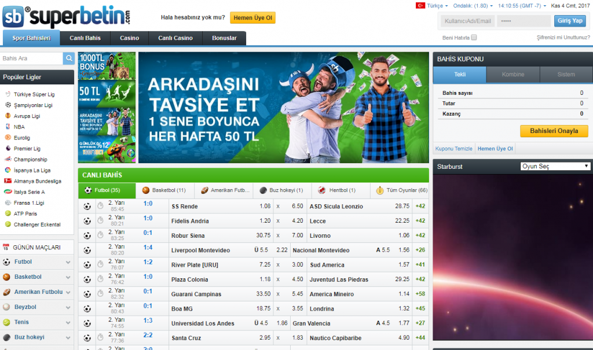Open the Premier Lig league link

(x=27, y=149)
